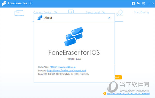Screen dimensions: 155x98
Task: Click the small logo beside About title
Action: coord(40,18)
